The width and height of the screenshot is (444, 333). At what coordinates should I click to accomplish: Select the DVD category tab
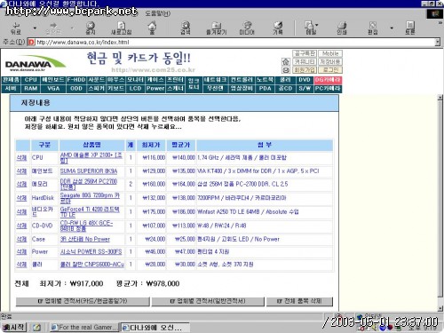305,80
